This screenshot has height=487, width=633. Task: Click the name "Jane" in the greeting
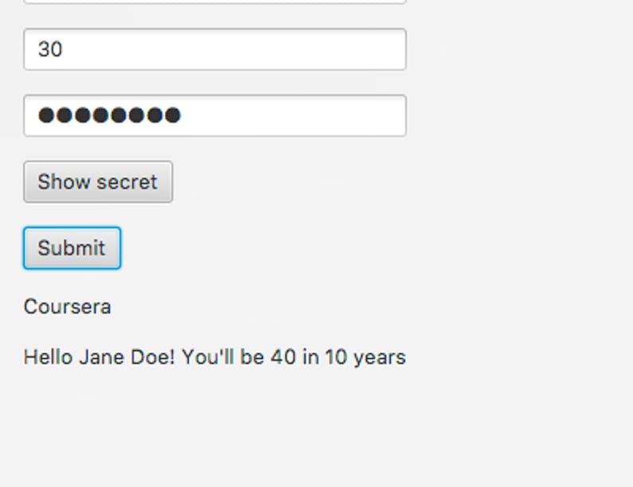[x=97, y=357]
